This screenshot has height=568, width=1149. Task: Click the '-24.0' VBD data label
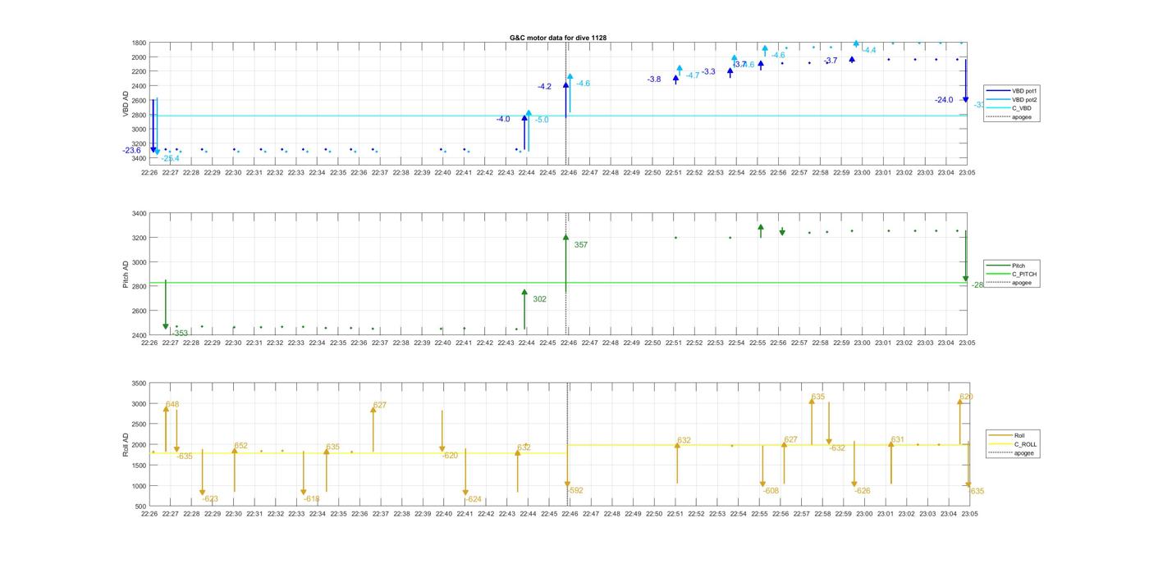[x=944, y=100]
